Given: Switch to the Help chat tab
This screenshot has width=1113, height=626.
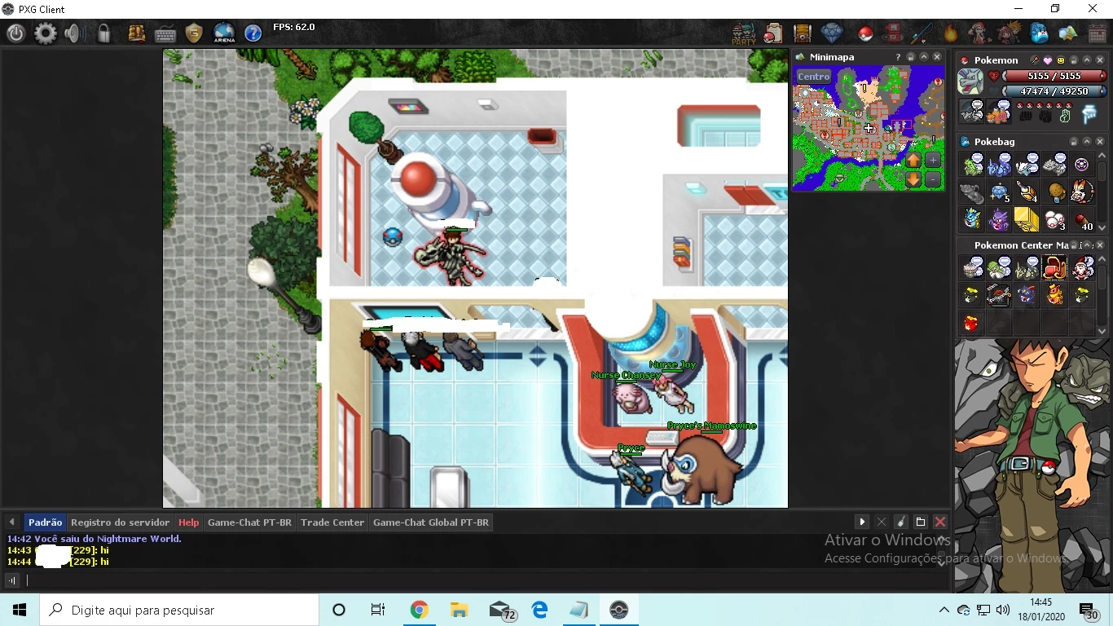Looking at the screenshot, I should [x=188, y=522].
